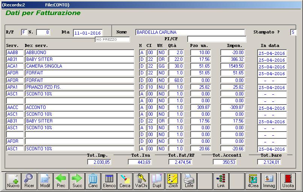
Task: Click the Zricfi checklist icon
Action: coord(173,181)
